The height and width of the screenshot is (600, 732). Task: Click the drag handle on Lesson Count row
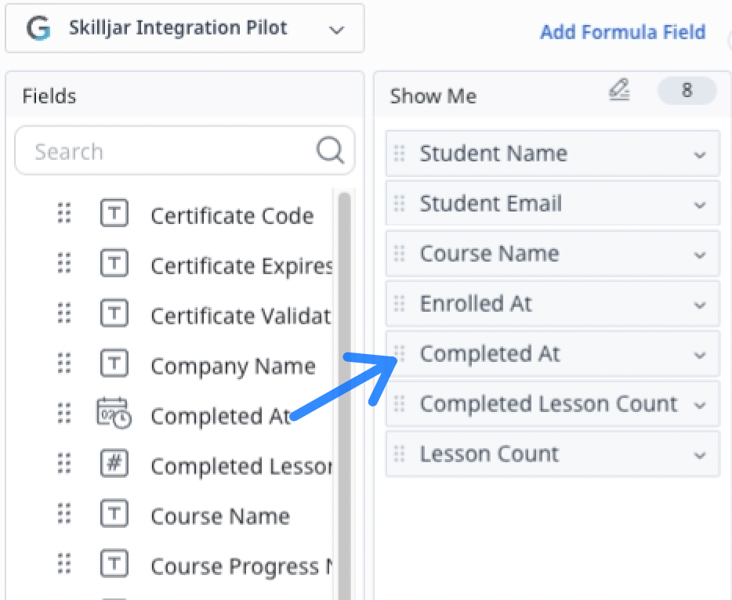399,454
